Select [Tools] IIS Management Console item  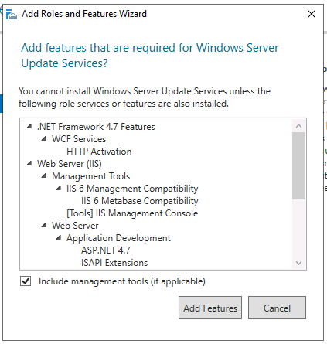[132, 213]
